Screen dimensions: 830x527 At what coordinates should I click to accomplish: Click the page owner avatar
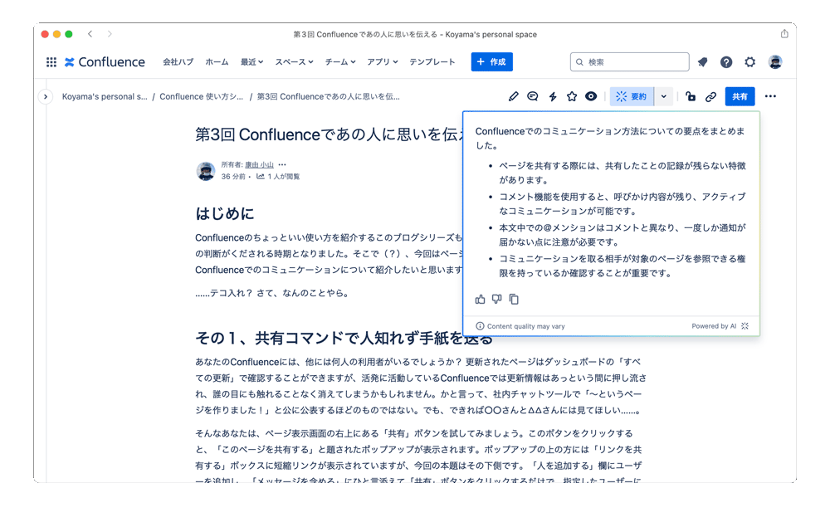coord(206,171)
